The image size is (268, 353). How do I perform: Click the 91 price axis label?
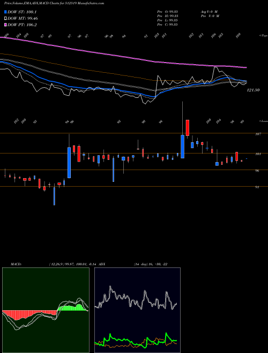click(257, 187)
